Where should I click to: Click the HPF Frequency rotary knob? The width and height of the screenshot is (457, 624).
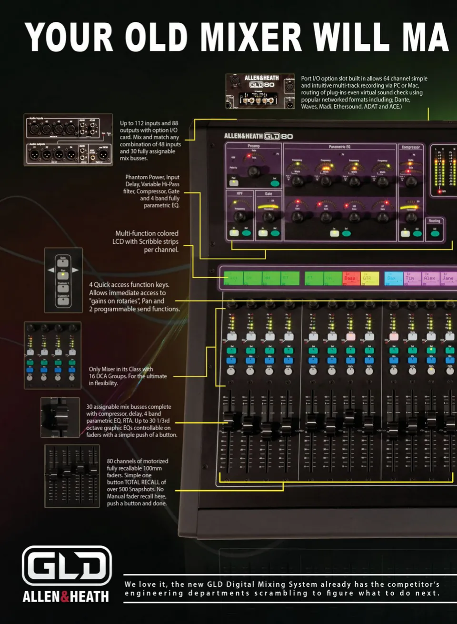point(239,217)
